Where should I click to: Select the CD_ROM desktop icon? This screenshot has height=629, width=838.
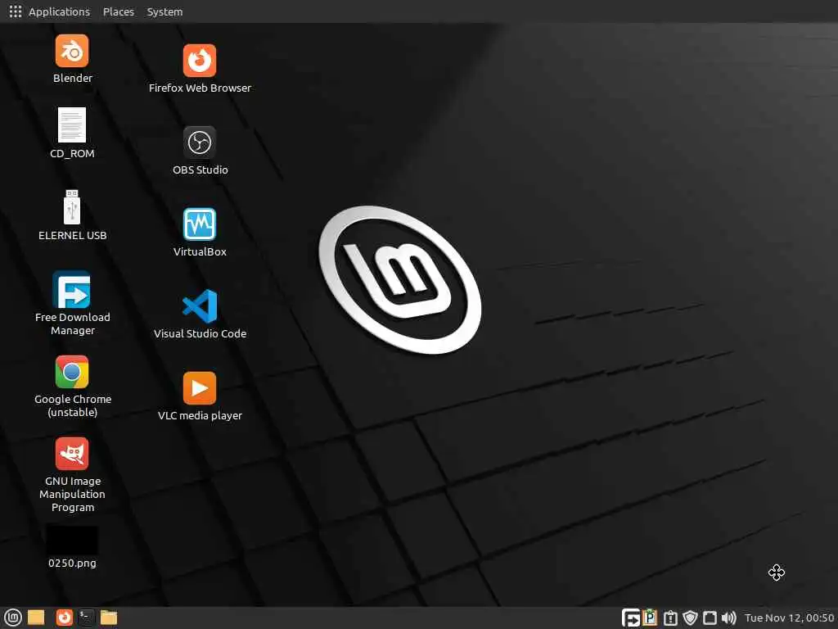(x=72, y=124)
